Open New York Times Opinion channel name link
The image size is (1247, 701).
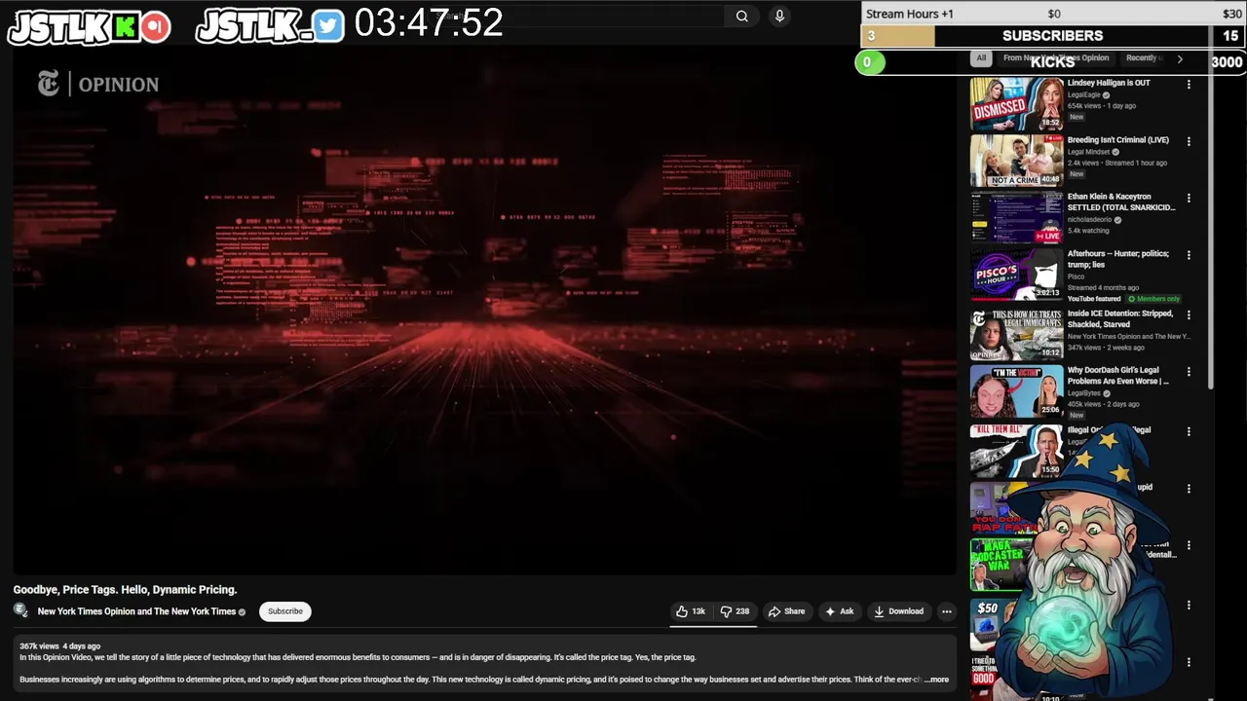coord(136,611)
